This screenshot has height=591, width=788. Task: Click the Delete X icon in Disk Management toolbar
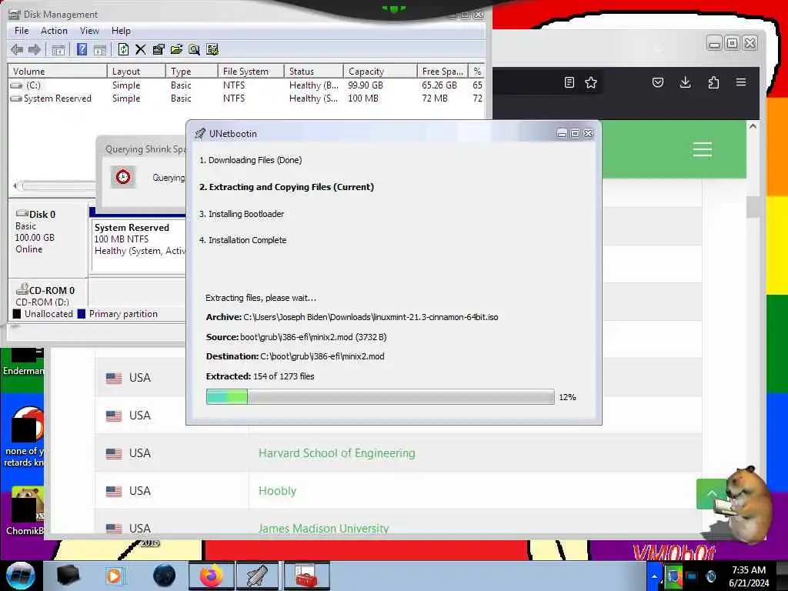(x=141, y=49)
